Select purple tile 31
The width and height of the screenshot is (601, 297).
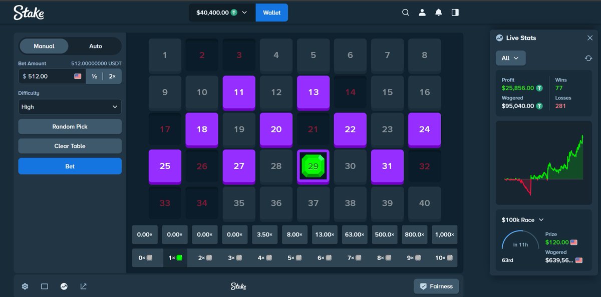pyautogui.click(x=387, y=166)
